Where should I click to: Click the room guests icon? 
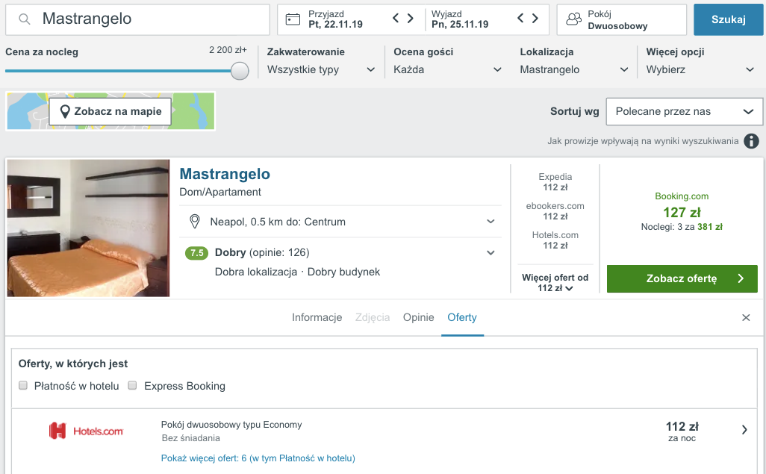click(573, 19)
